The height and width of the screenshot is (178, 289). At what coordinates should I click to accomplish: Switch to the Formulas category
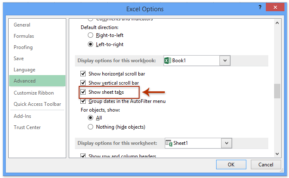[x=24, y=36]
